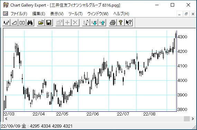This screenshot has width=197, height=130.
Task: Activate the context help pointer icon
Action: coord(129,23)
